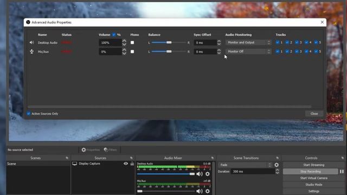Open Fade transition properties gear
This screenshot has width=347, height=195.
[x=277, y=165]
